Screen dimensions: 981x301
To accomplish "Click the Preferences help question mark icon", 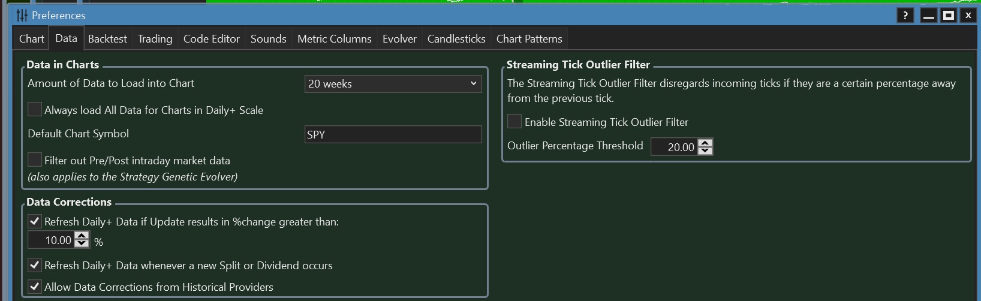I will click(x=905, y=16).
